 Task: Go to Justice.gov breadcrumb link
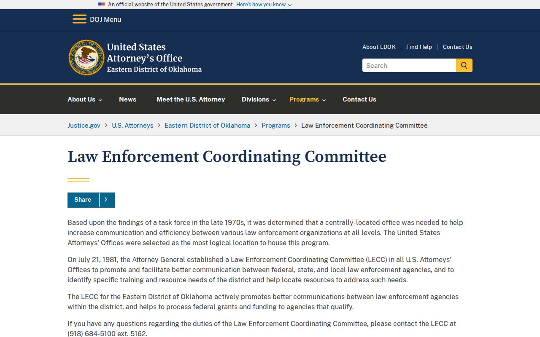[x=84, y=126]
